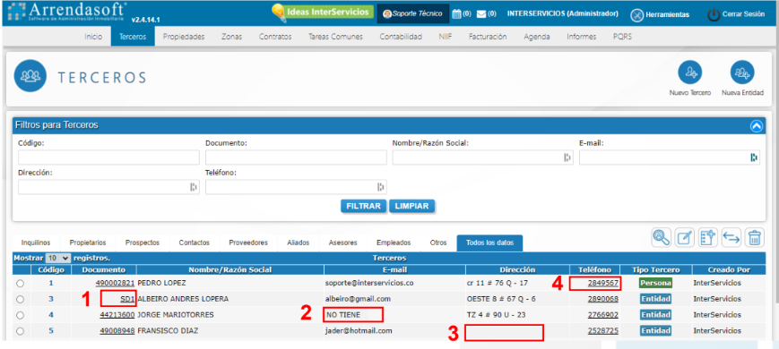Click the Código input field
Viewport: 779px width, 349px height.
pyautogui.click(x=108, y=157)
